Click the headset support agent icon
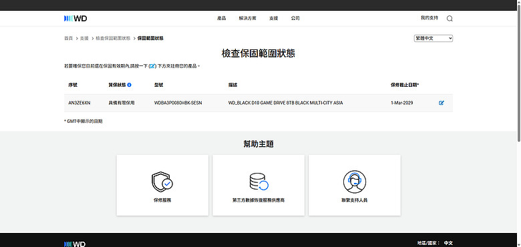The height and width of the screenshot is (247, 521). point(355,182)
